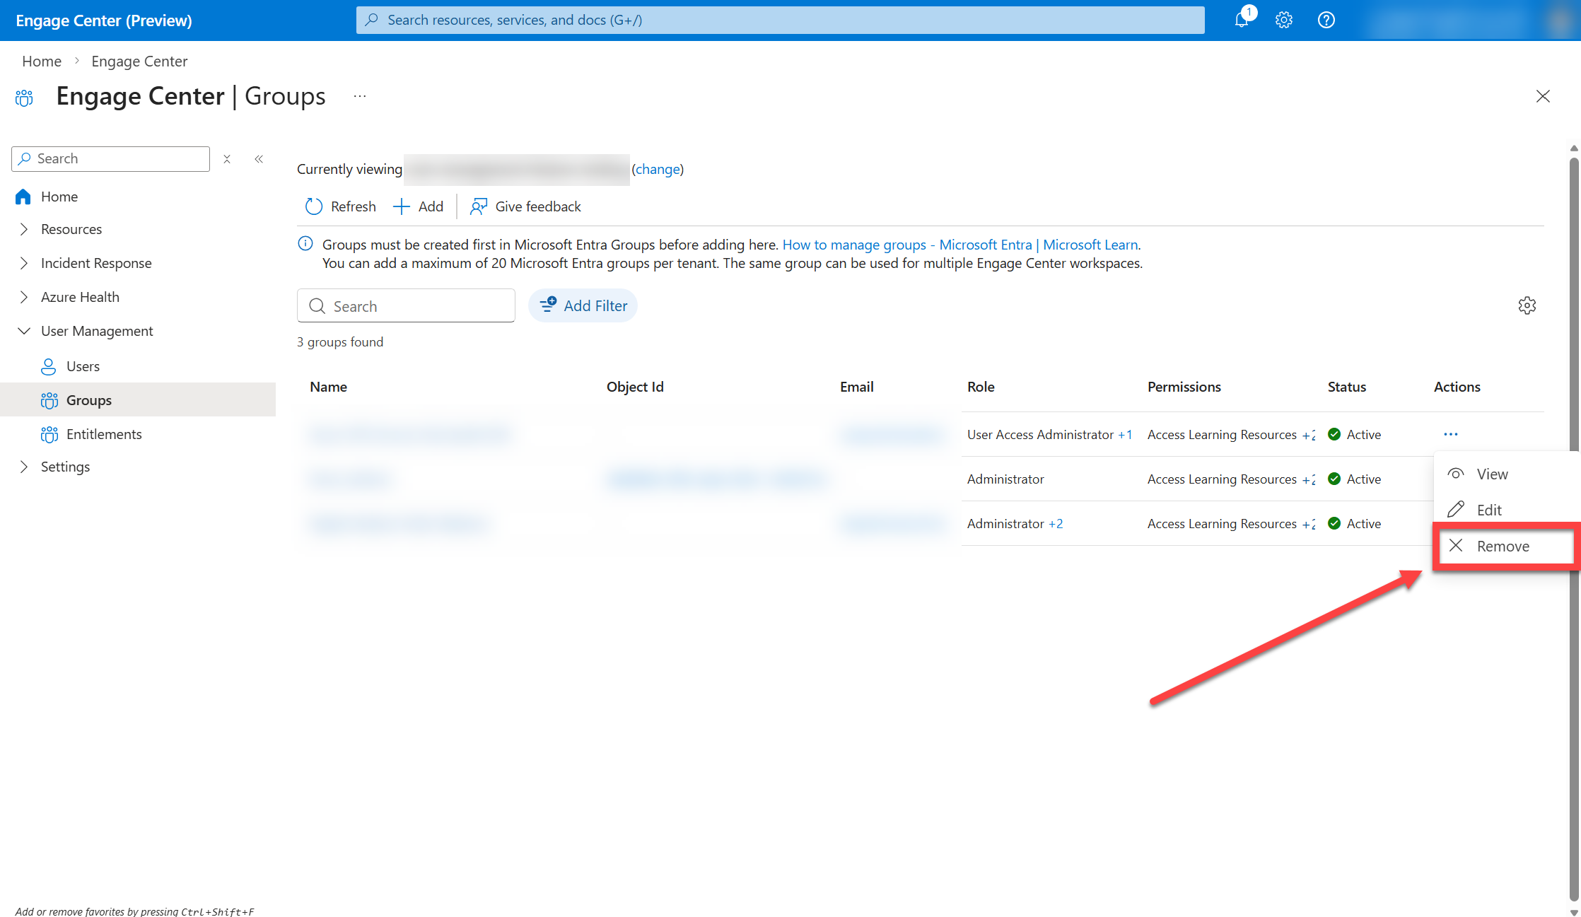Viewport: 1581px width, 917px height.
Task: Click the pencil icon beside Edit
Action: (x=1456, y=510)
